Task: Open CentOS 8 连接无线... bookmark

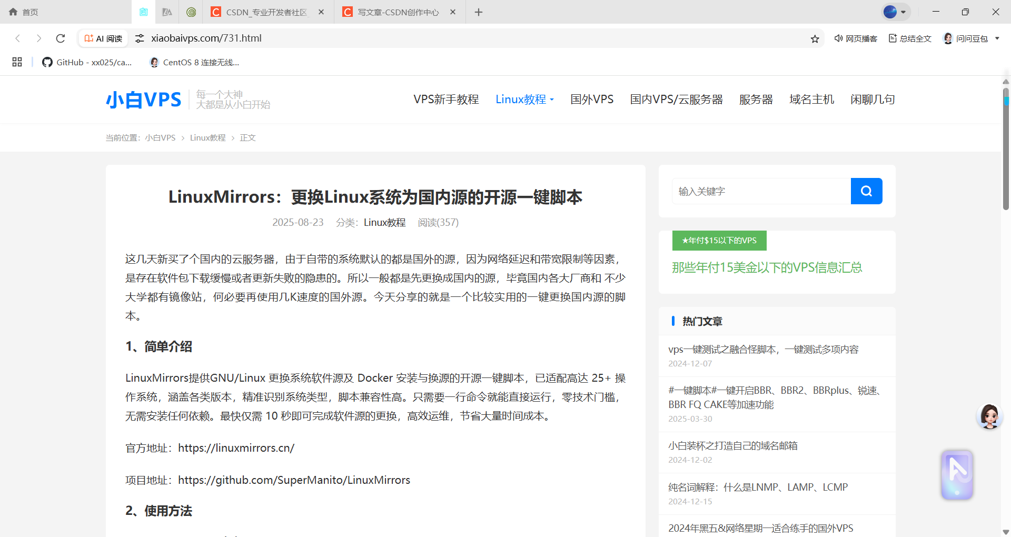Action: (x=194, y=62)
